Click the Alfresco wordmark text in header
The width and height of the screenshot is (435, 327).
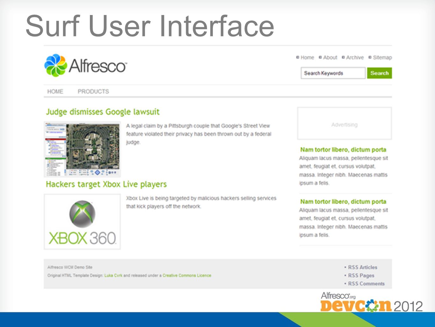coord(98,66)
